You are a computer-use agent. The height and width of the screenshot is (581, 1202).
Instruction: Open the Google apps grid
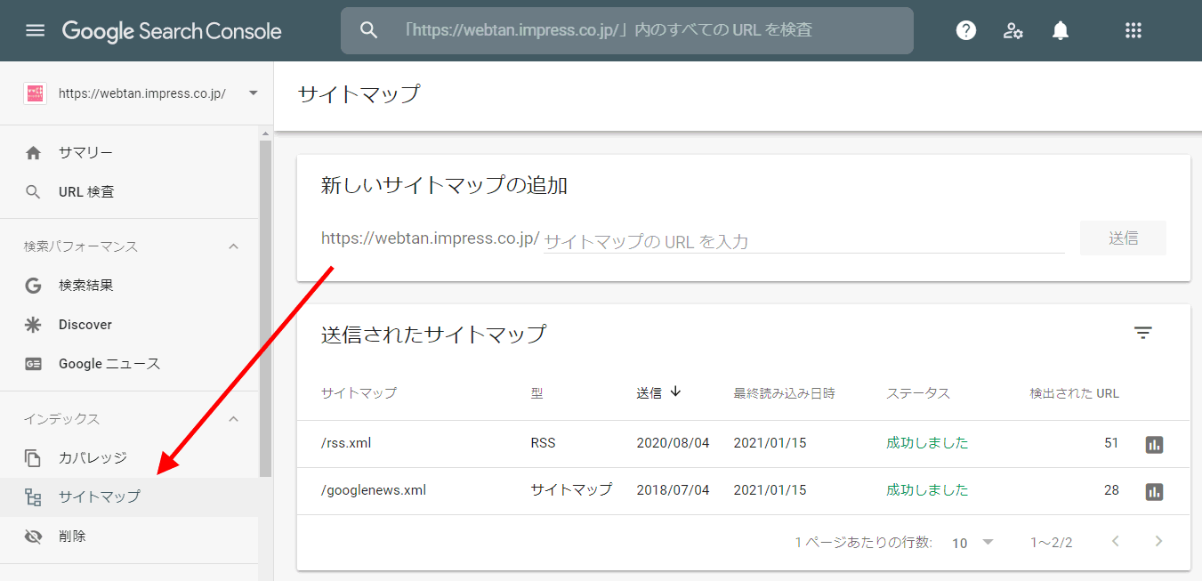coord(1133,30)
